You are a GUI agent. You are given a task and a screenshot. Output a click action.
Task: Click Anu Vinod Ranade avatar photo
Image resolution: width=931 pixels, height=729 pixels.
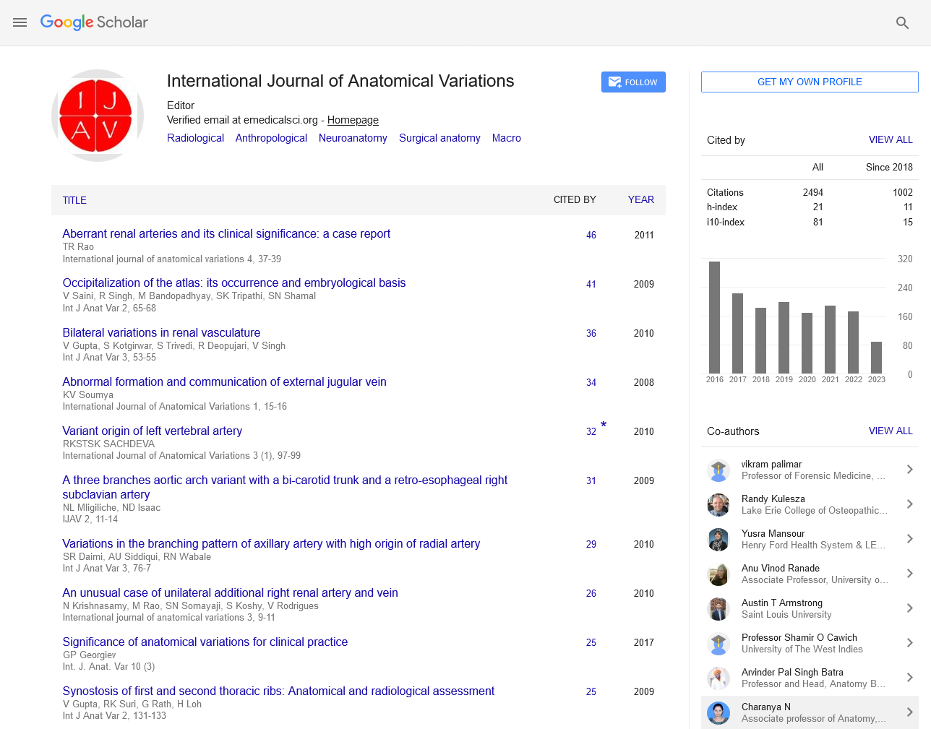pyautogui.click(x=718, y=574)
